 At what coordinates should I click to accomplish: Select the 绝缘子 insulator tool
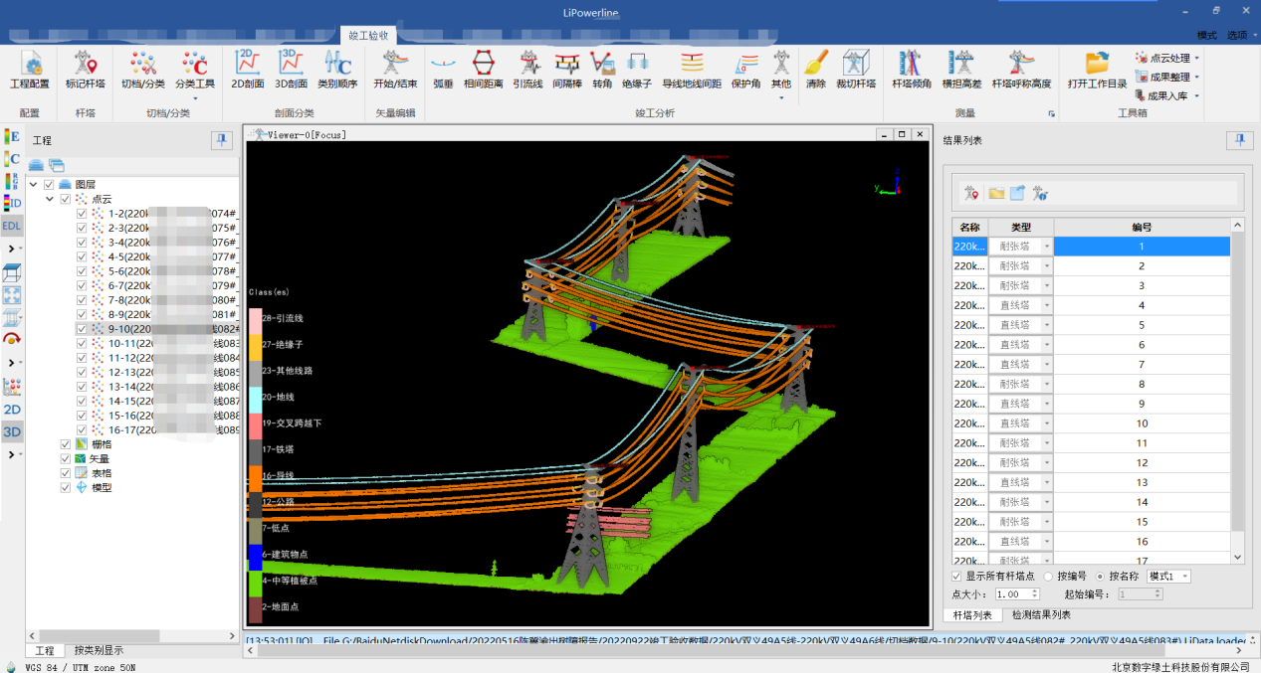tap(637, 70)
